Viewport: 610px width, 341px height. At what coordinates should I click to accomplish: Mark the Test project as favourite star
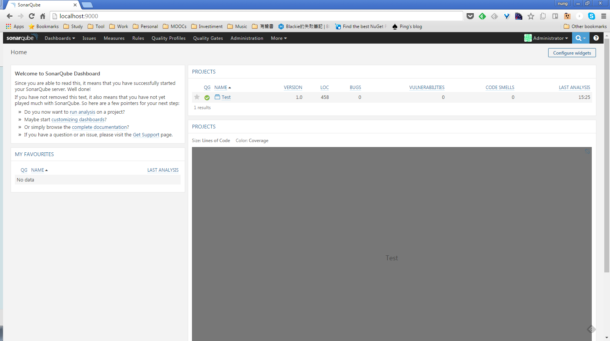pos(197,97)
